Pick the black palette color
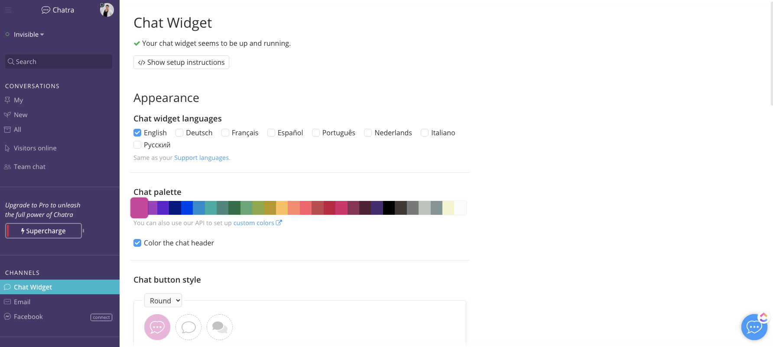This screenshot has height=347, width=773. pyautogui.click(x=389, y=208)
